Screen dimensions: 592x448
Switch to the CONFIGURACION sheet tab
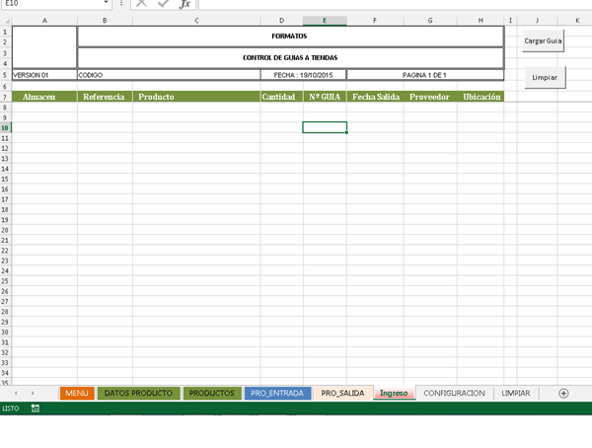pyautogui.click(x=454, y=393)
